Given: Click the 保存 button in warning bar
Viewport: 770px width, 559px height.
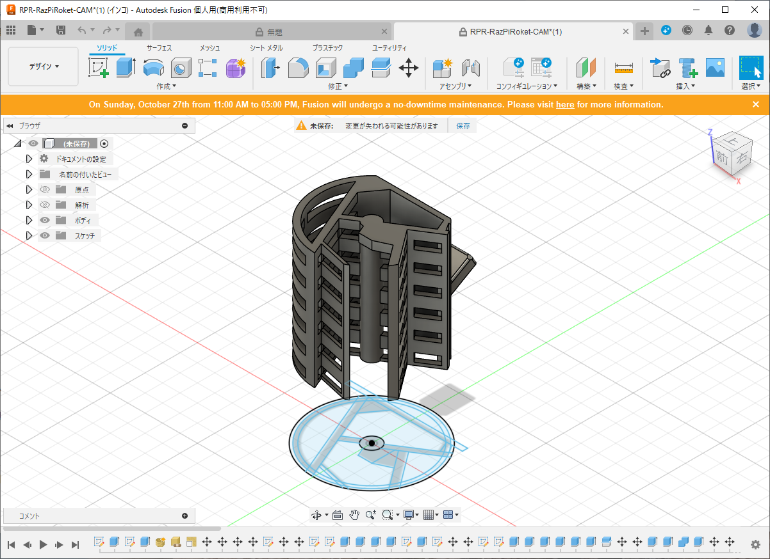Looking at the screenshot, I should [463, 126].
